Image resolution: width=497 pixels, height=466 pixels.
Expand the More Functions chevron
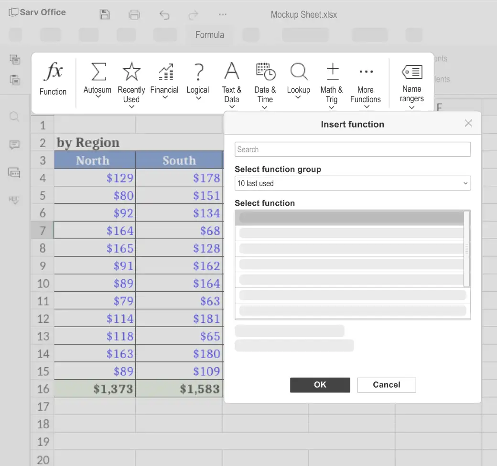pyautogui.click(x=366, y=107)
